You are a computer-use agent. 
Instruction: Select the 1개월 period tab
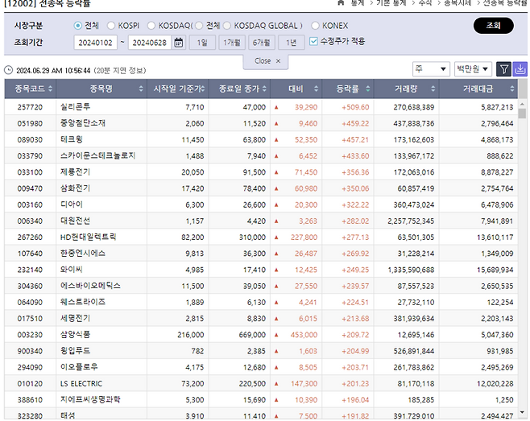coord(232,42)
